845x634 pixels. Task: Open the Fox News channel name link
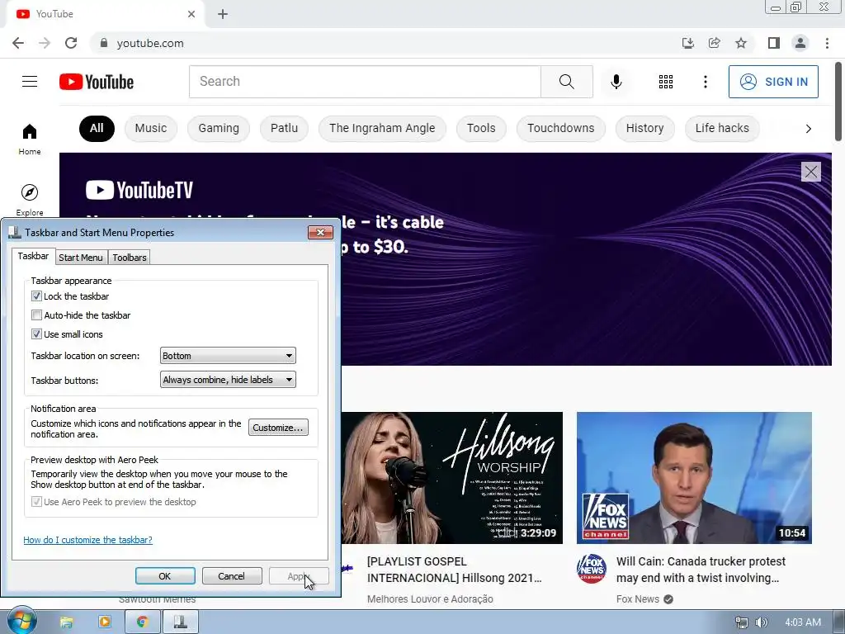pos(638,599)
